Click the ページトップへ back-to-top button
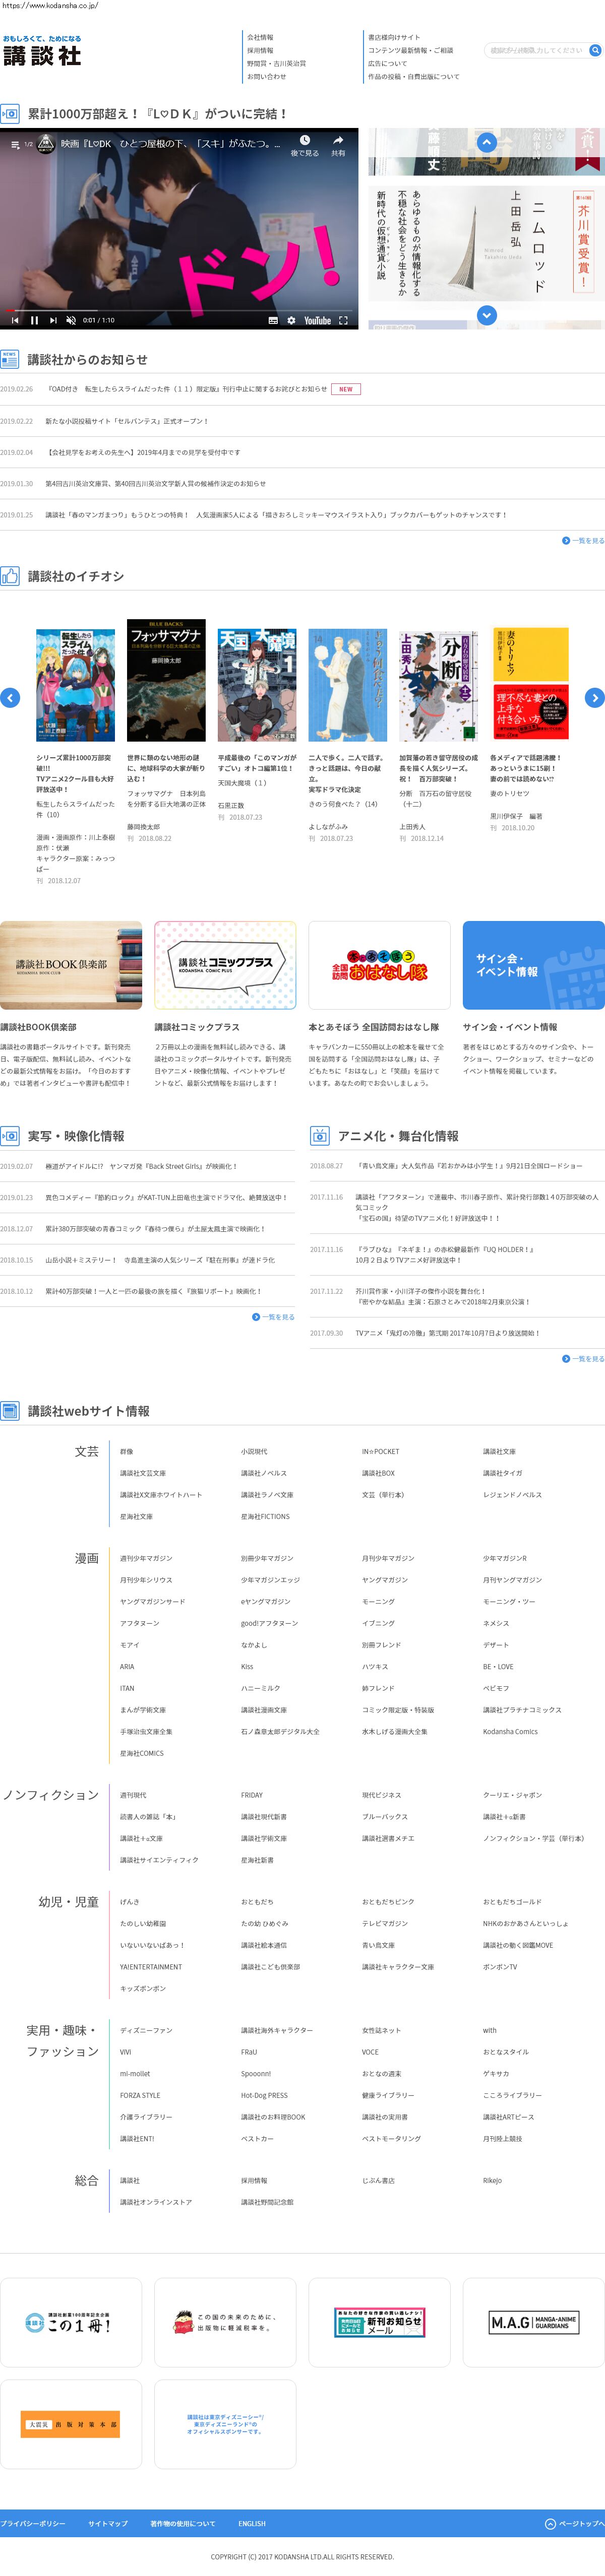The width and height of the screenshot is (605, 2576). point(575,2523)
